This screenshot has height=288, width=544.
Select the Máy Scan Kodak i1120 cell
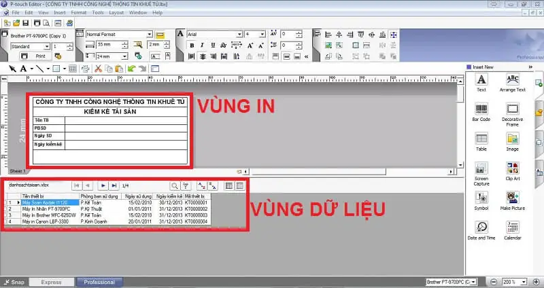(50, 202)
